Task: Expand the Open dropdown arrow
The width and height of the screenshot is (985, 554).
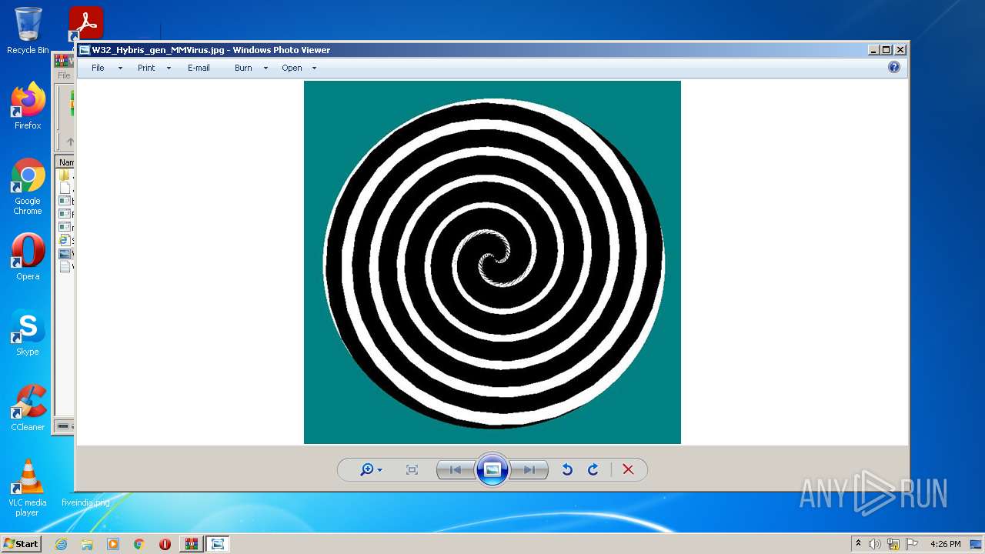Action: (x=314, y=68)
